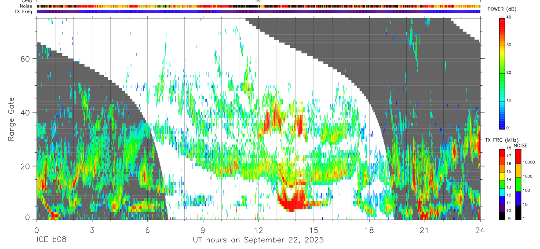Click the 24 tick on the UT hours axis

click(x=480, y=230)
